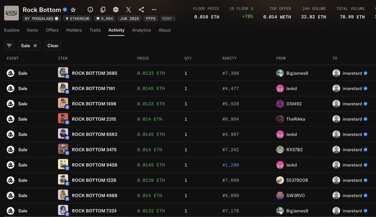Click verified badge on imaretard in 7324 row

[x=365, y=211]
